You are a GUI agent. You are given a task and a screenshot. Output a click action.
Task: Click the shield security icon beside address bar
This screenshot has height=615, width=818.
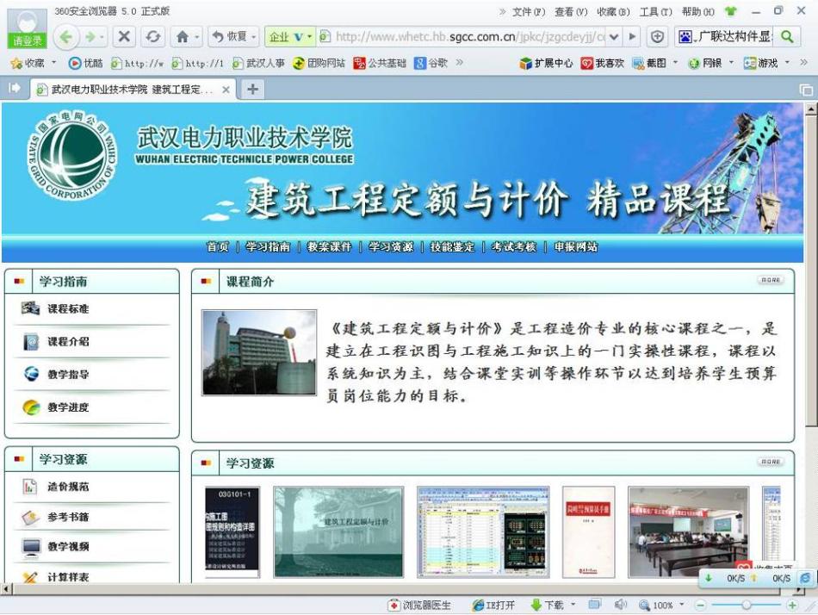click(x=657, y=36)
